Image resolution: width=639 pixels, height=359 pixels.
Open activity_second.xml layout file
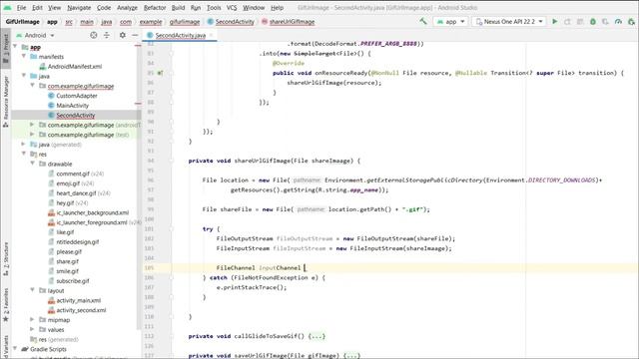coord(77,310)
